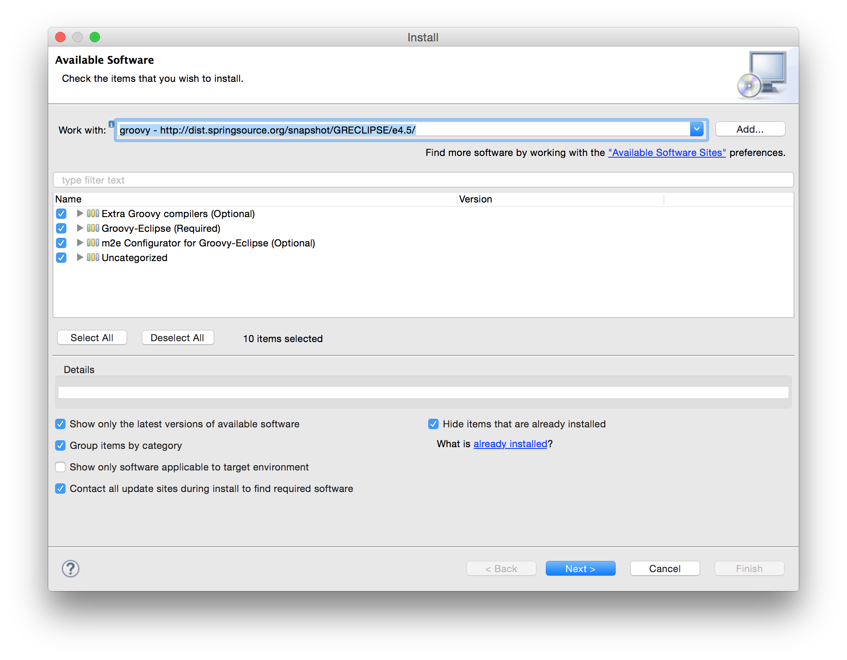This screenshot has height=660, width=847.
Task: Click in the type filter text field
Action: tap(422, 180)
